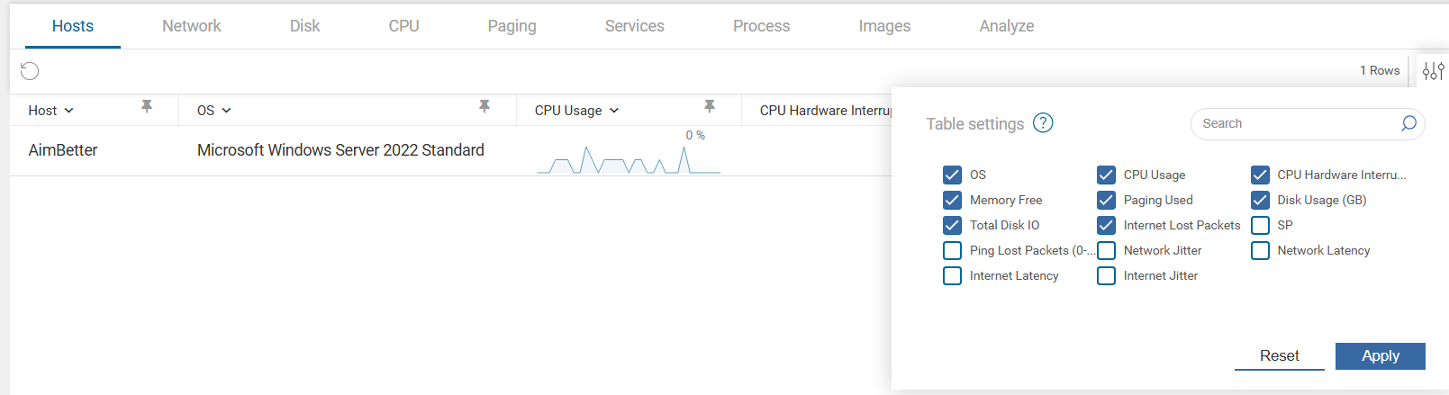Screen dimensions: 1449x395
Task: Click the CPU Usage sparkline graph
Action: coord(628,160)
